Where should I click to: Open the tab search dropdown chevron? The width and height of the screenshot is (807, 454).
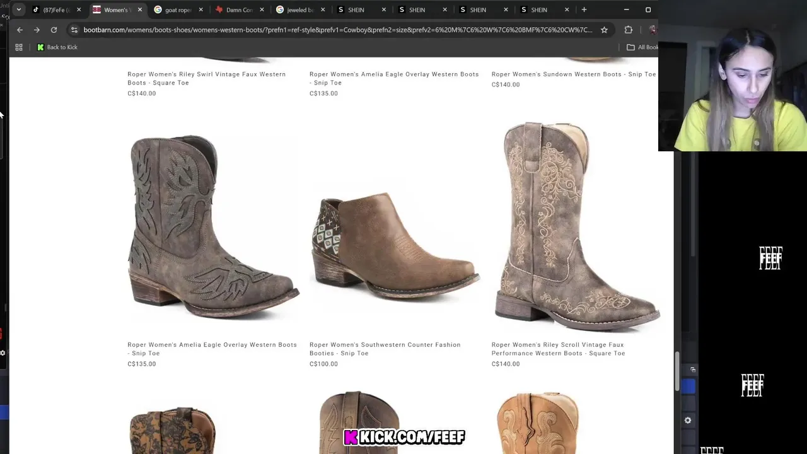(18, 9)
